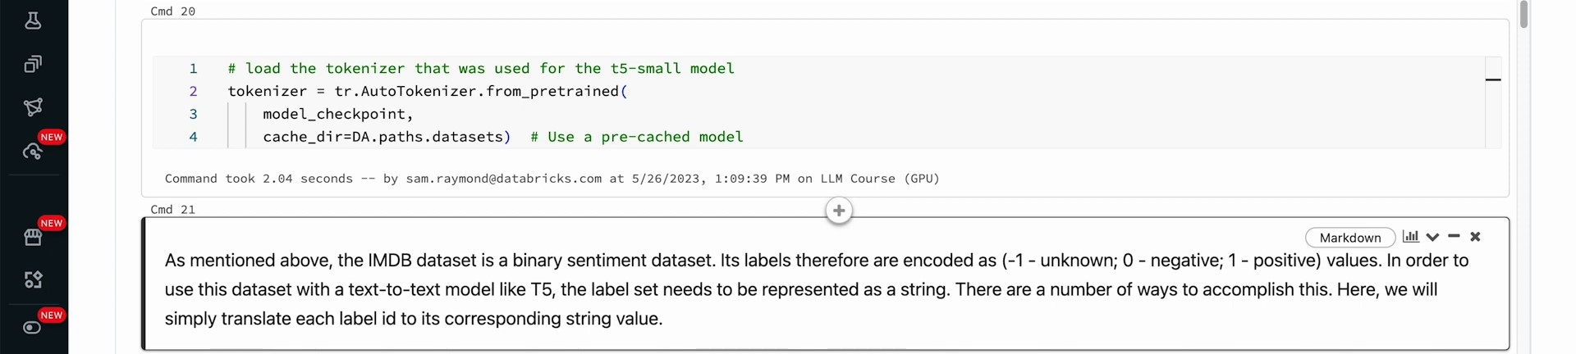This screenshot has width=1576, height=354.
Task: Expand the chevron menu in Cmd 21 toolbar
Action: 1432,237
